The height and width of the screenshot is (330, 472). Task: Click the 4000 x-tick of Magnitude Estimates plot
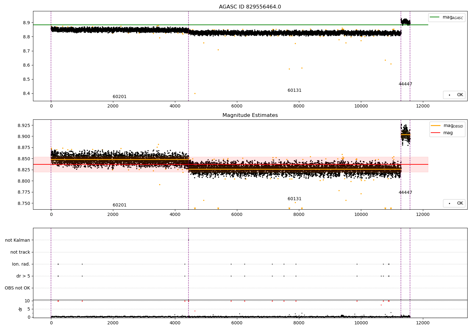point(175,215)
